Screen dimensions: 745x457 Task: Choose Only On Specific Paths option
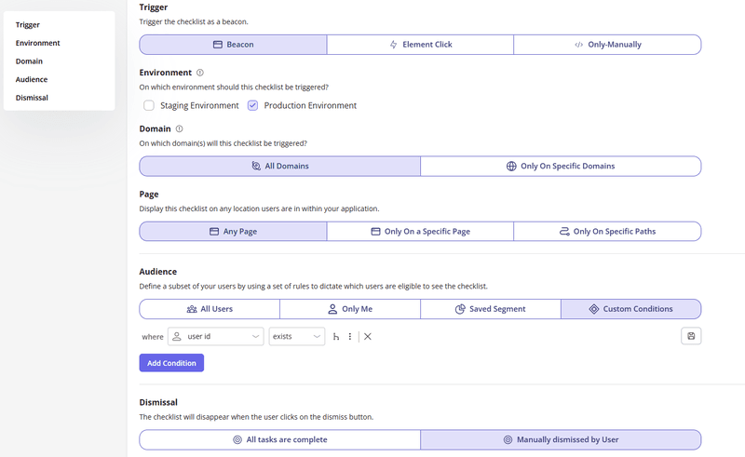point(606,232)
